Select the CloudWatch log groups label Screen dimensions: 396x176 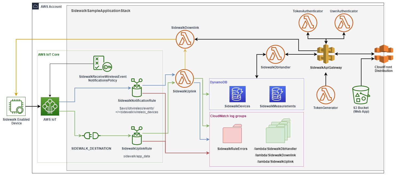[228, 116]
